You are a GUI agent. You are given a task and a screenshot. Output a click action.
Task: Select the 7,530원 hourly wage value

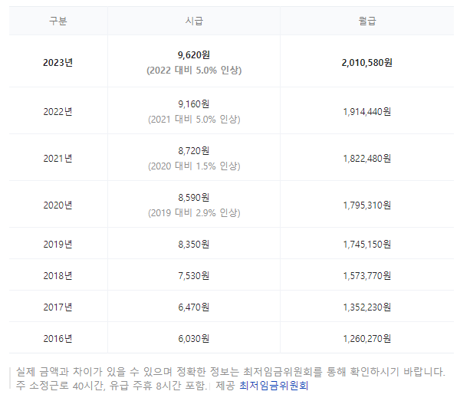[194, 275]
